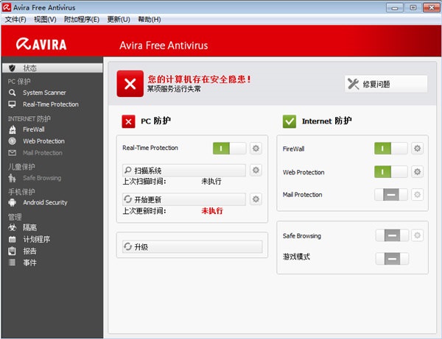Open Real-Time Protection sidebar entry
The image size is (442, 339).
coord(51,104)
